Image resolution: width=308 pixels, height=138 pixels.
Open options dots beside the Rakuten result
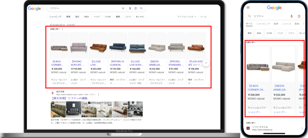(x=98, y=94)
